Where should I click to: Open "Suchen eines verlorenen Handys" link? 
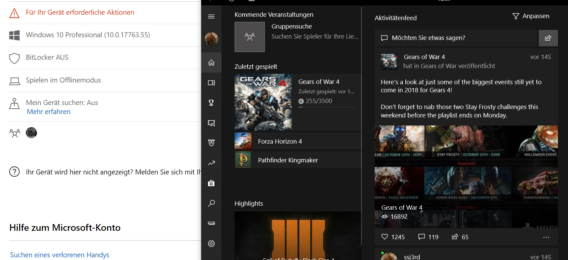[59, 255]
